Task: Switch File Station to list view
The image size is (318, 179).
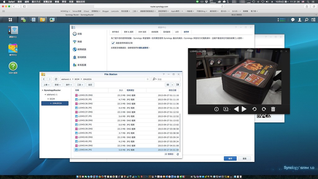Action: 168,85
